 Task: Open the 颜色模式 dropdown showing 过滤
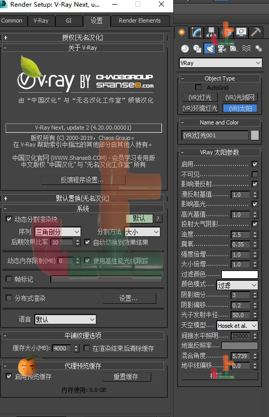[x=237, y=285]
